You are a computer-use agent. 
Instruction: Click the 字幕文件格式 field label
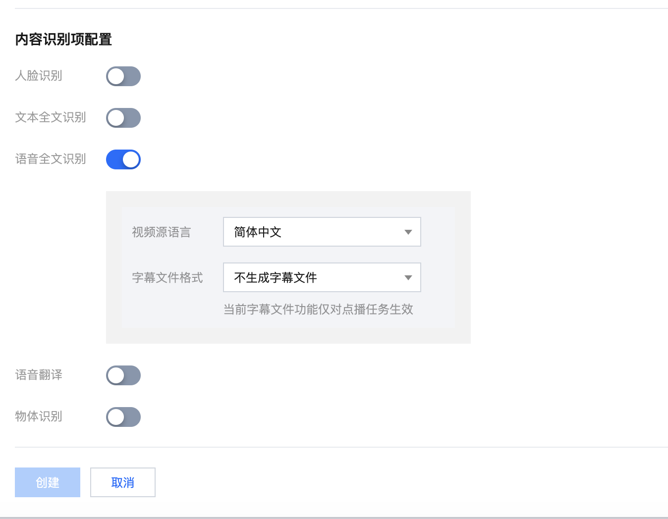[167, 278]
